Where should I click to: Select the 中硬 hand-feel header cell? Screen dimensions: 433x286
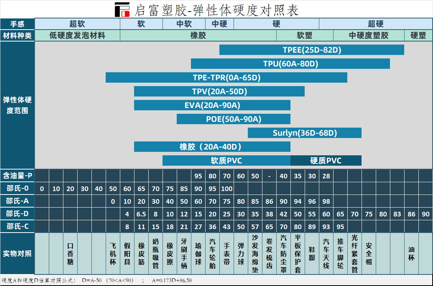(219, 24)
